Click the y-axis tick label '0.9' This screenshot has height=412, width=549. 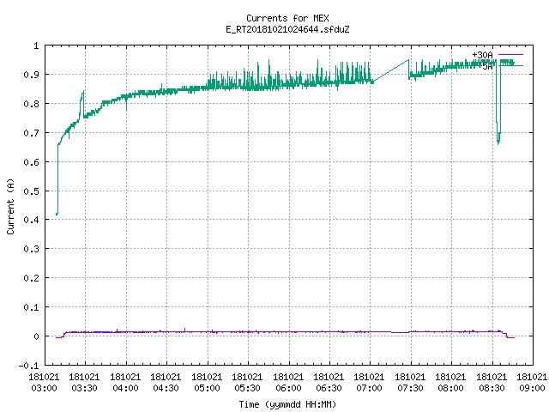31,75
